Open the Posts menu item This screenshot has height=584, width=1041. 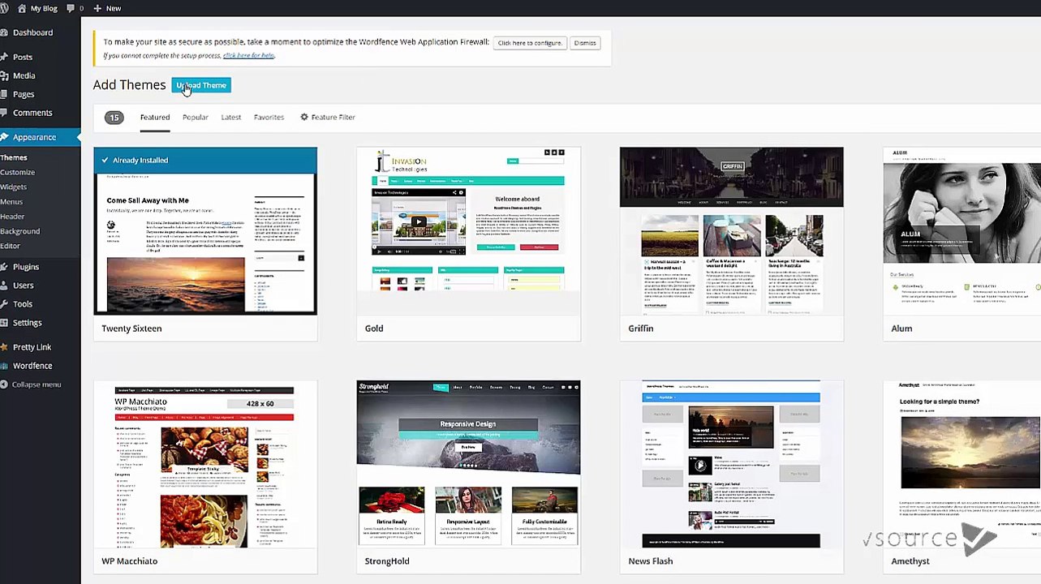(23, 57)
